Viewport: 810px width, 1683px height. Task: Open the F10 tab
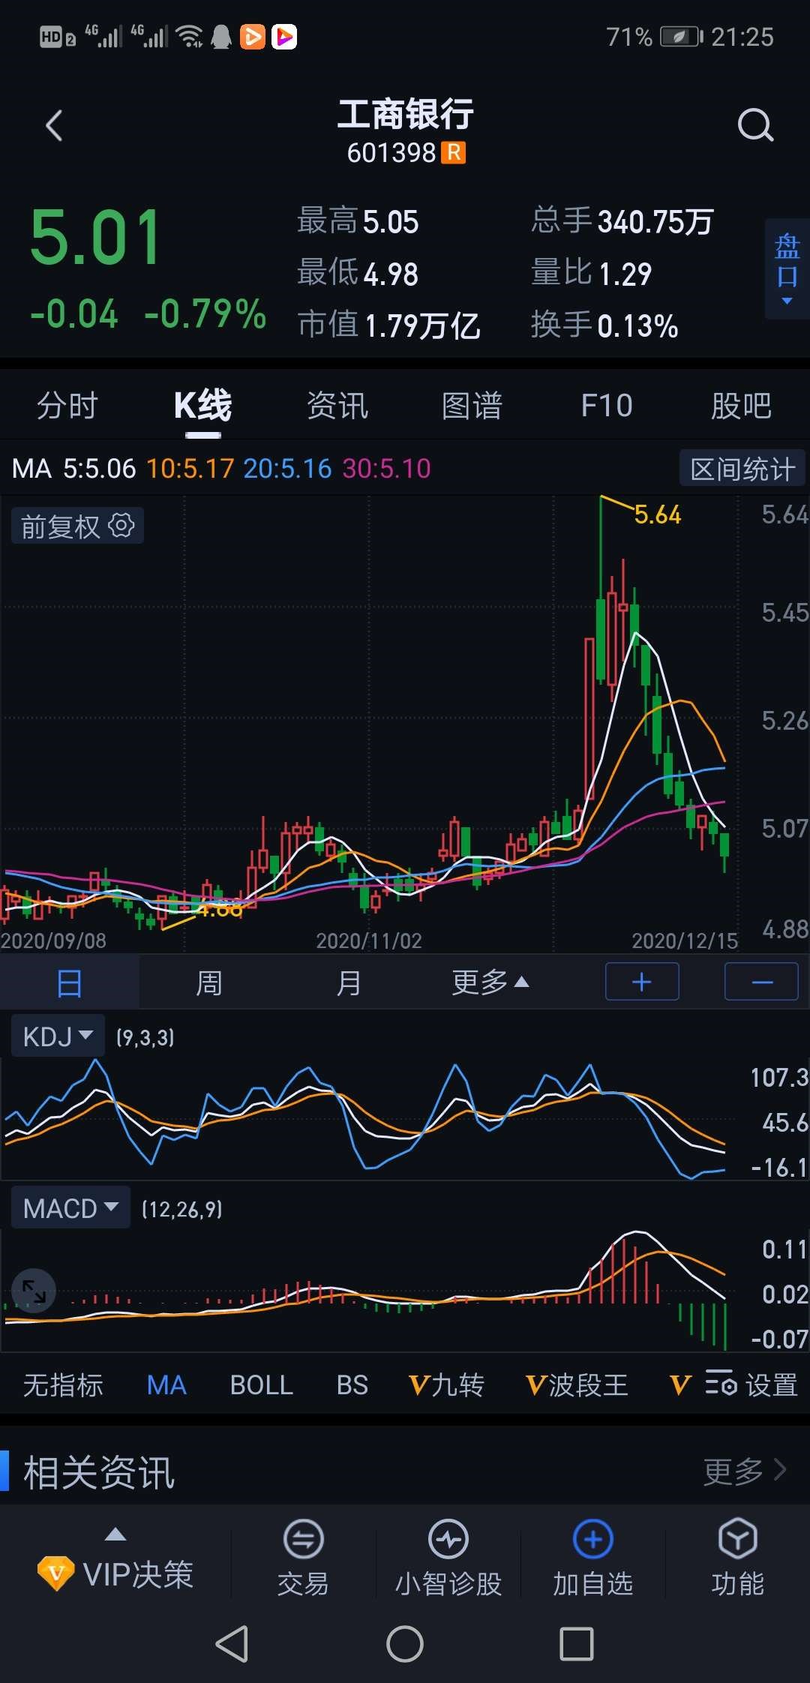[607, 406]
